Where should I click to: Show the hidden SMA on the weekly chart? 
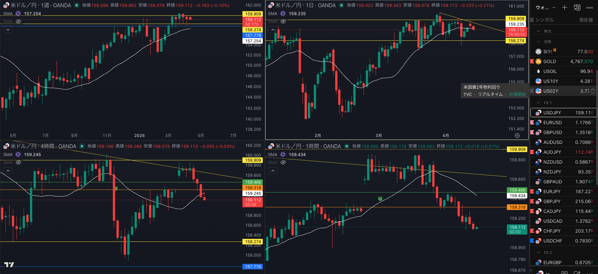click(x=18, y=21)
